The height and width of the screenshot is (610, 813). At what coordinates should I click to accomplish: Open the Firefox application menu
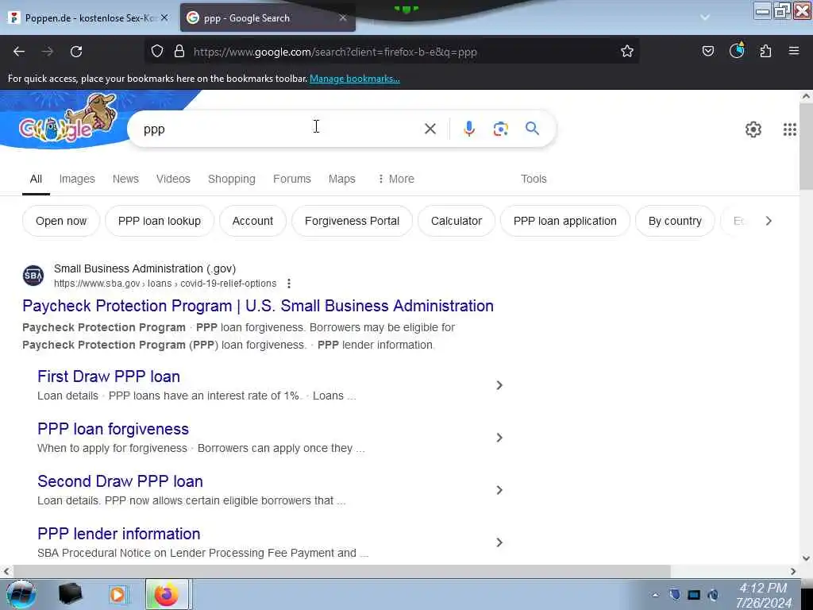coord(793,51)
